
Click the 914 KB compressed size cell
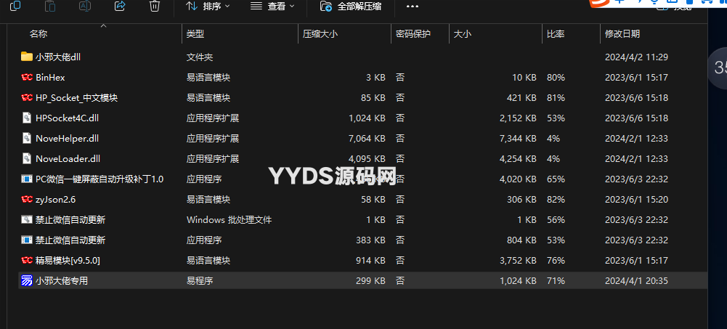click(x=371, y=261)
